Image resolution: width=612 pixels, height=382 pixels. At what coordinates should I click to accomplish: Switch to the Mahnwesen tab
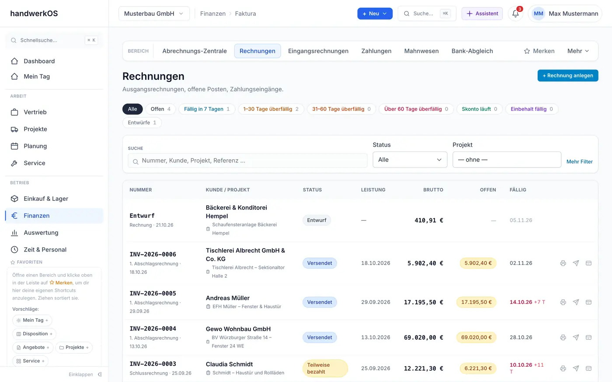point(421,51)
